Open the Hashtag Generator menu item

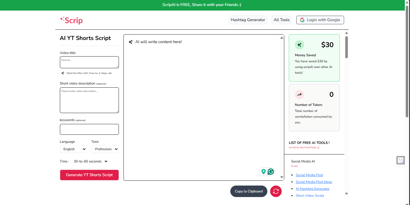248,20
